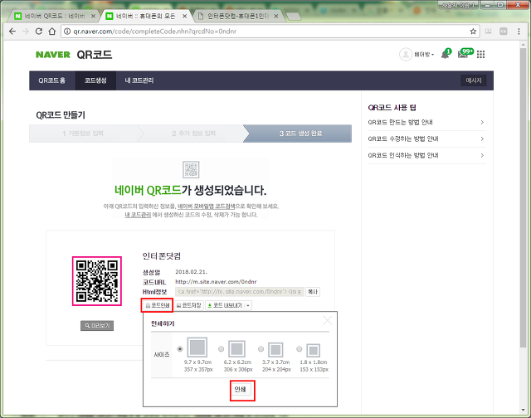This screenshot has height=418, width=531.
Task: Open the 코드생성 menu
Action: 95,80
